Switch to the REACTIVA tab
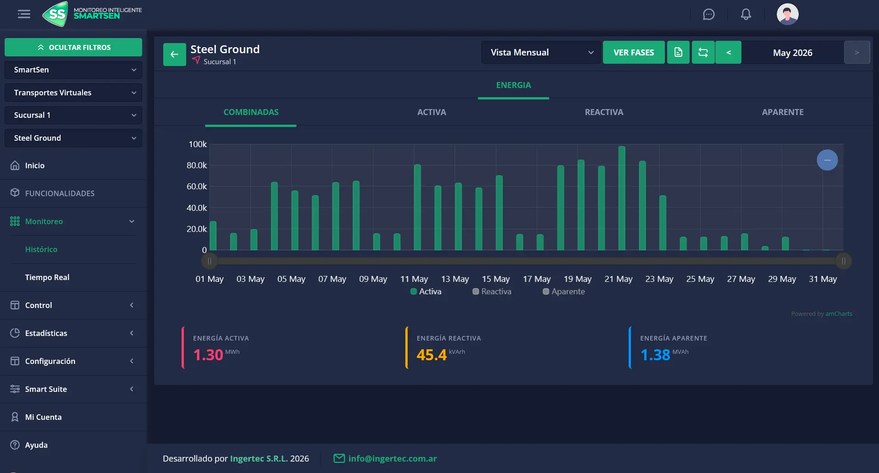The height and width of the screenshot is (473, 879). [x=604, y=112]
